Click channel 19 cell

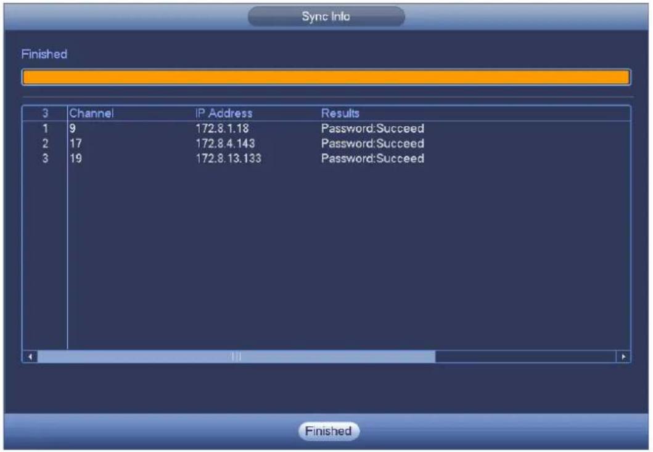click(76, 158)
